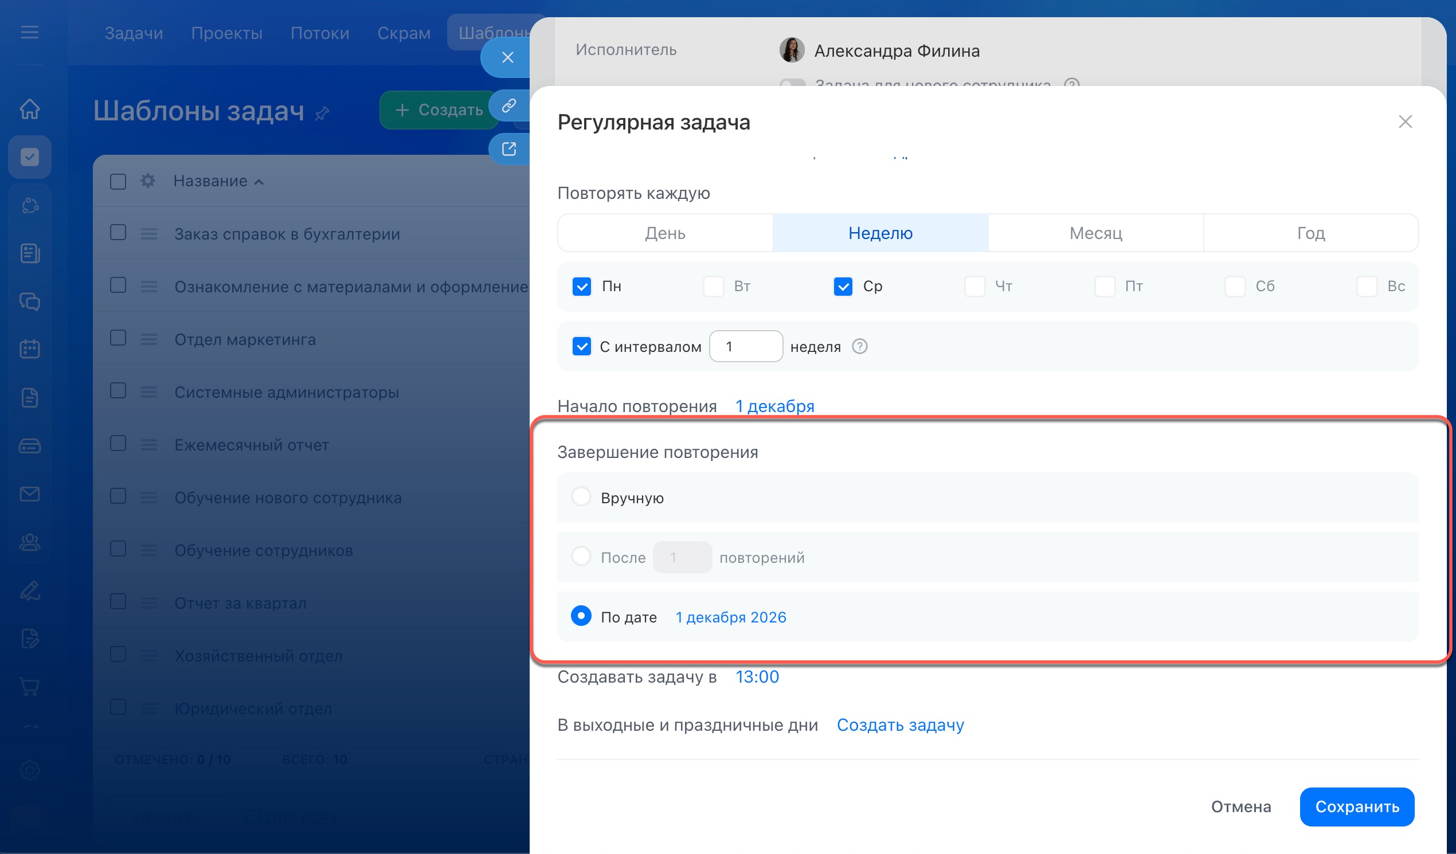Image resolution: width=1456 pixels, height=854 pixels.
Task: Select the Вручную radio option
Action: [581, 496]
